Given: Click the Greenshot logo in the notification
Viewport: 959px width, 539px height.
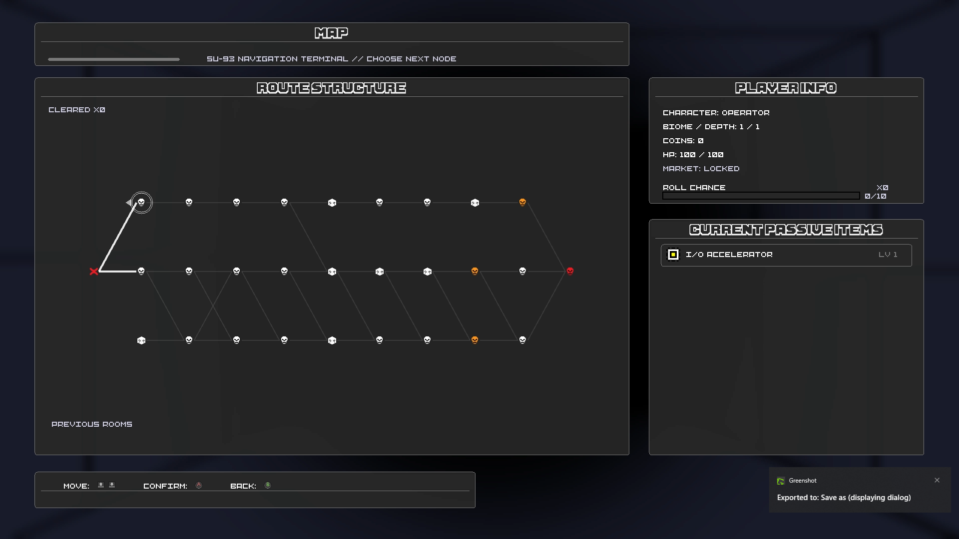Looking at the screenshot, I should click(781, 481).
